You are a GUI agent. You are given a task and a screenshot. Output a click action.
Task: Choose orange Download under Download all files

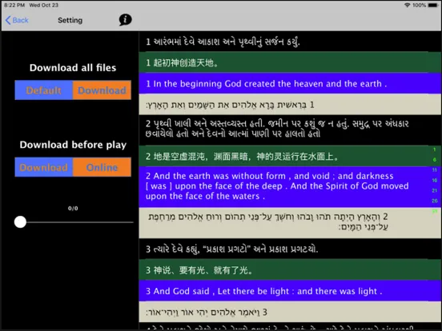102,90
